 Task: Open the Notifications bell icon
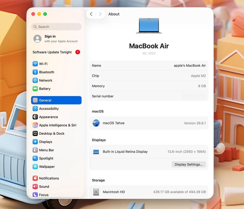(35, 178)
